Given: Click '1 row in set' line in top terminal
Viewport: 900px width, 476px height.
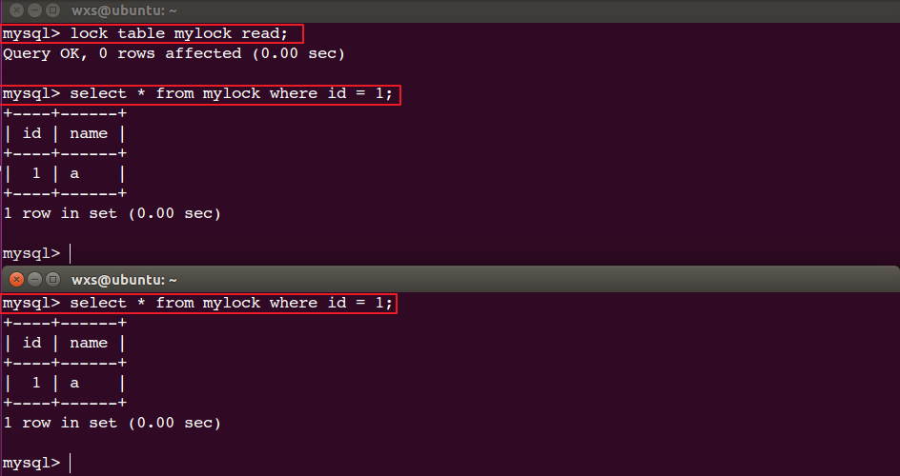Looking at the screenshot, I should coord(112,213).
